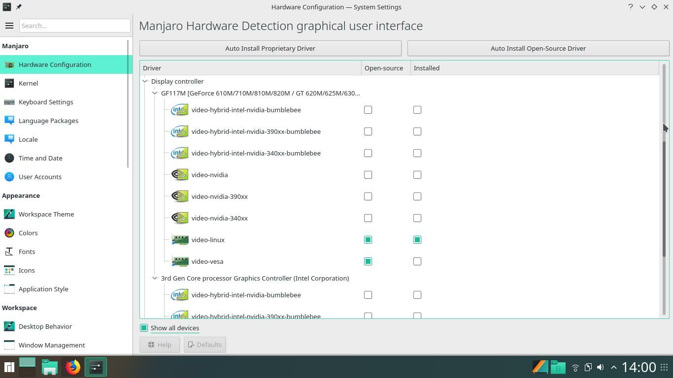Check Installed box for video-hybrid-intel-nvidia-bumblebee under GF117M

pos(417,110)
